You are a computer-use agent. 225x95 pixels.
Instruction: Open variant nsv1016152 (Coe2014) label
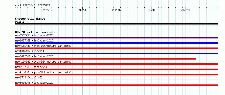coord(30,51)
